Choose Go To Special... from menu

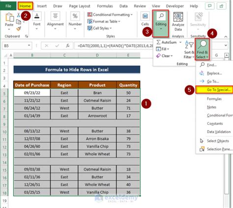coord(214,89)
